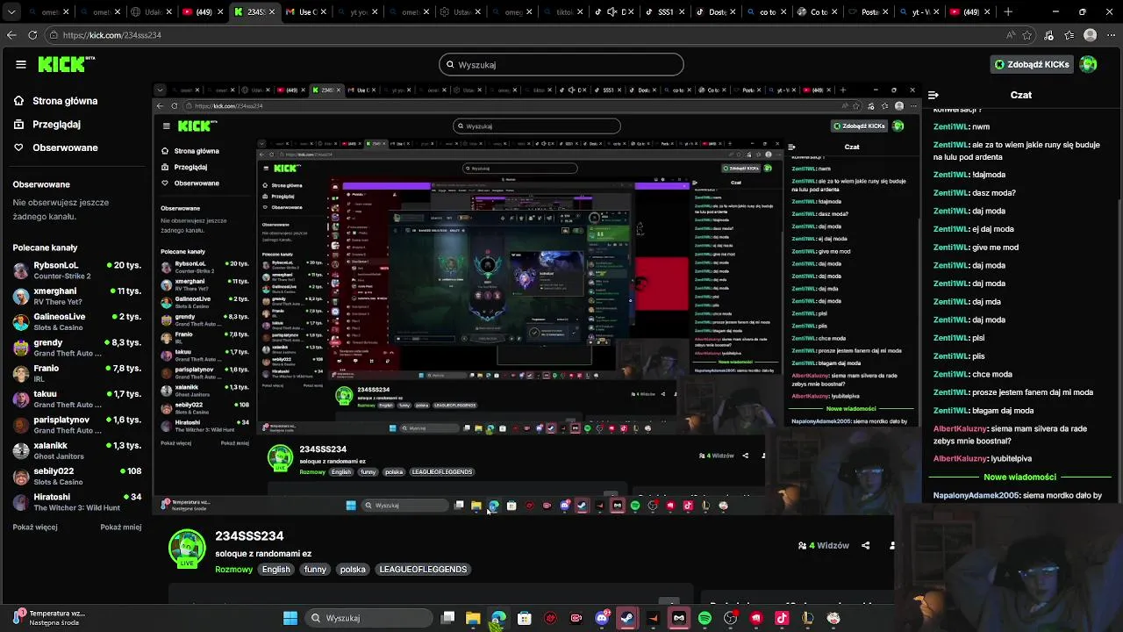Viewport: 1123px width, 632px height.
Task: Jump to new messages via Nowe wiadomości
Action: click(1019, 477)
